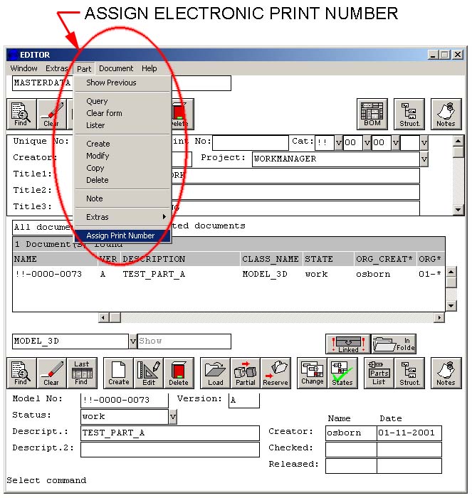Open the Document menu

[x=116, y=68]
